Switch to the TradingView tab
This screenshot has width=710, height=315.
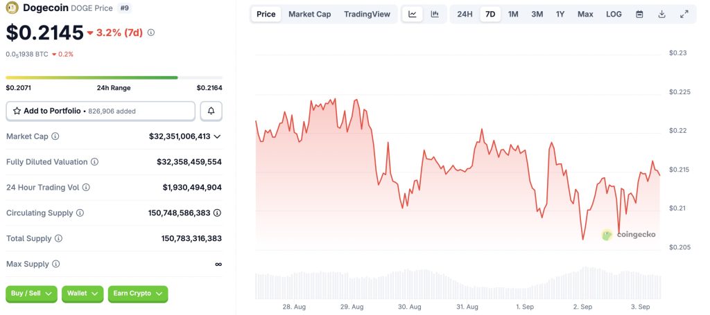click(x=367, y=14)
